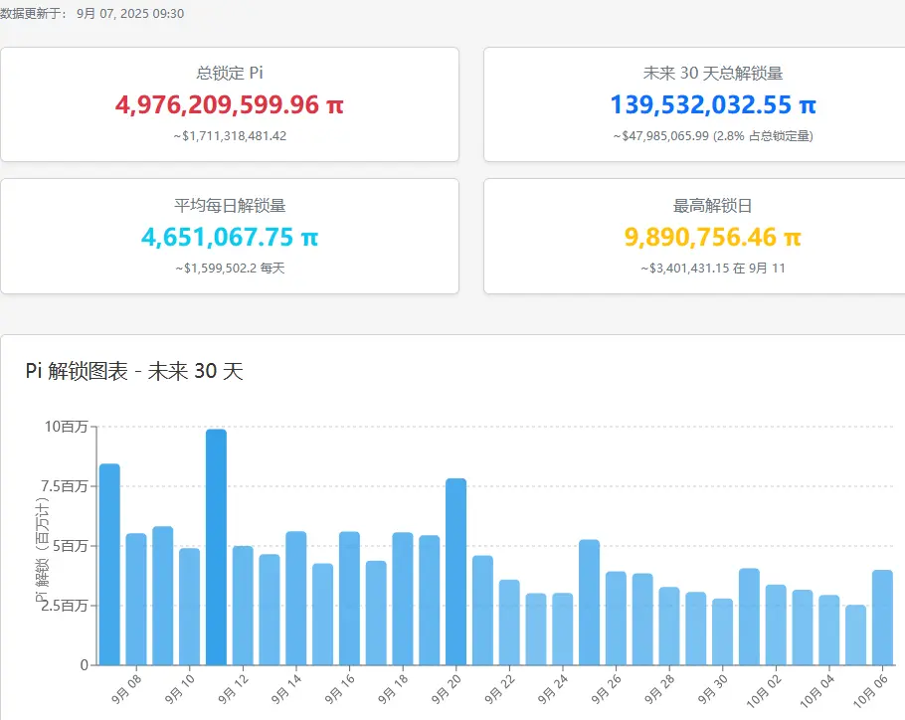The image size is (905, 720).
Task: Click the 10月 04 bar in the chart
Action: pos(828,630)
